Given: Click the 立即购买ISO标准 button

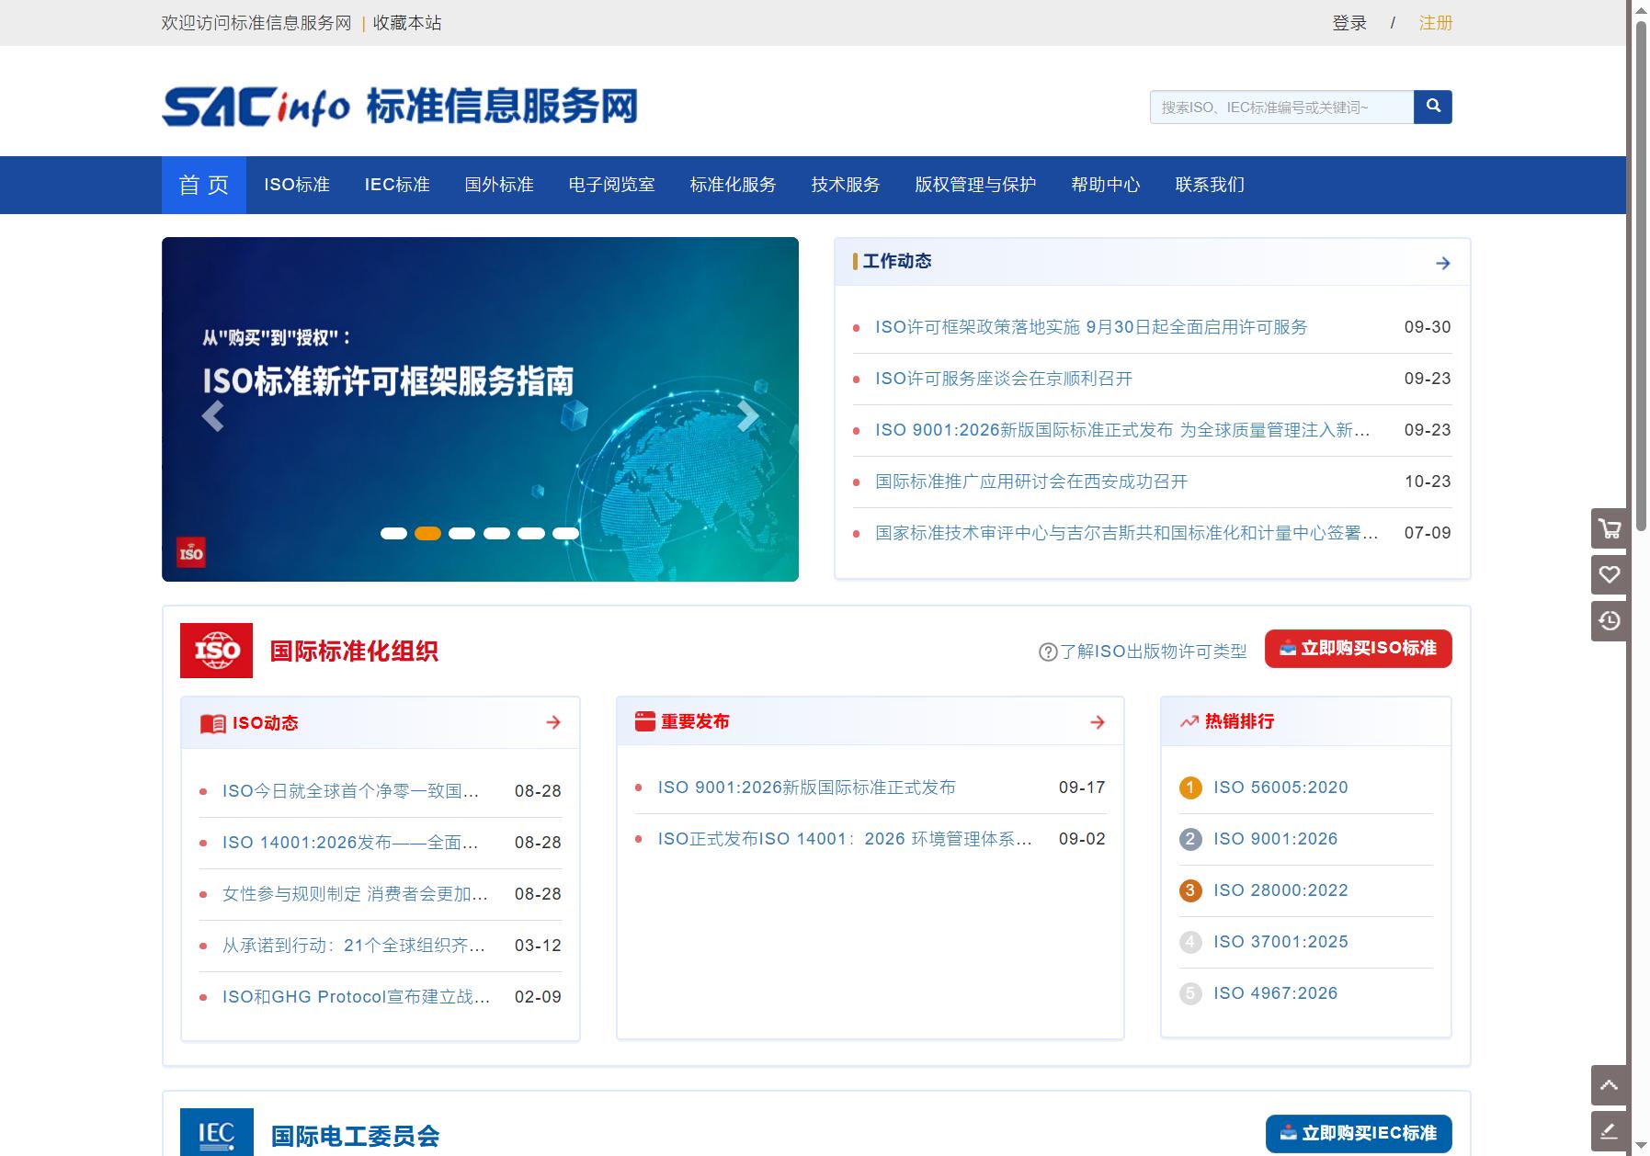Looking at the screenshot, I should click(1359, 649).
